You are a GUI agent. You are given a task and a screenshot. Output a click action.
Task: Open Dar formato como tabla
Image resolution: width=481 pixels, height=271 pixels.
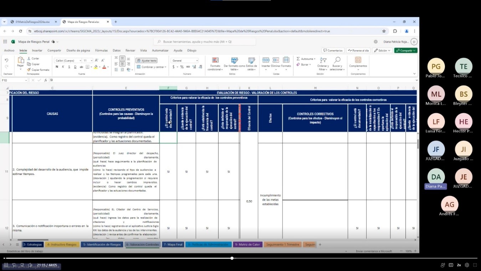(234, 64)
